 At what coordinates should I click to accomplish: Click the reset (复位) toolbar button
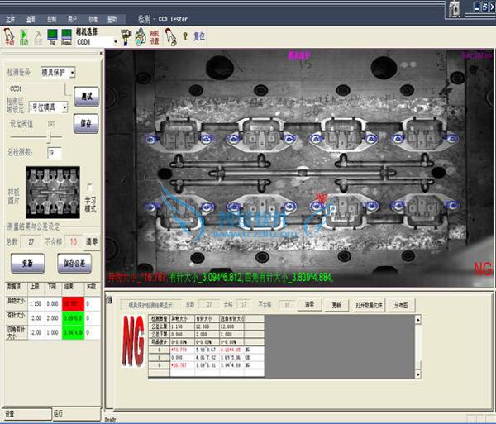point(198,36)
